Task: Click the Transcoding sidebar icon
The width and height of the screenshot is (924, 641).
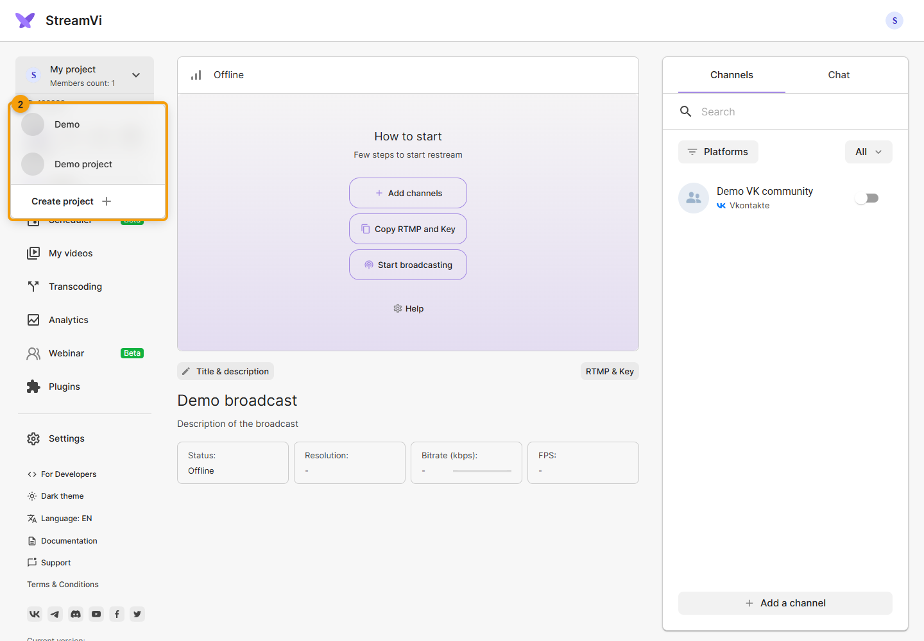Action: click(x=33, y=287)
